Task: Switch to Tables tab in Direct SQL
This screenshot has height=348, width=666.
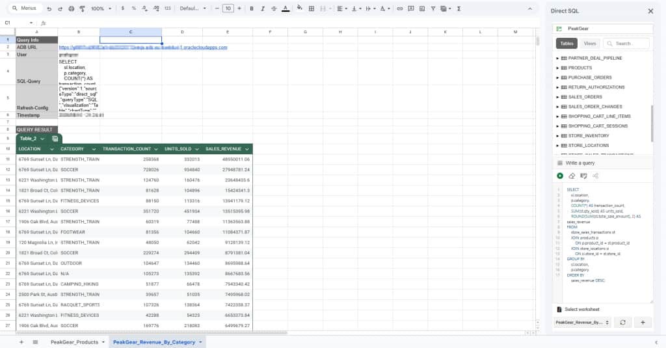Action: point(566,44)
